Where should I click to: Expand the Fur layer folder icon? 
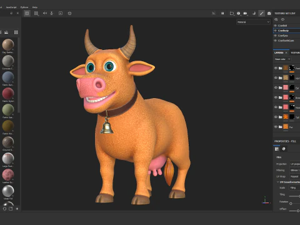tap(281, 127)
